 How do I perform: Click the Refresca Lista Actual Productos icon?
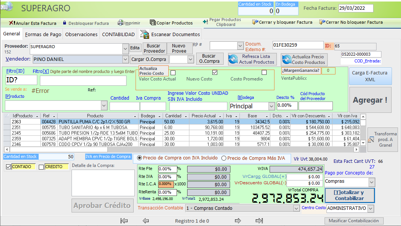234,59
